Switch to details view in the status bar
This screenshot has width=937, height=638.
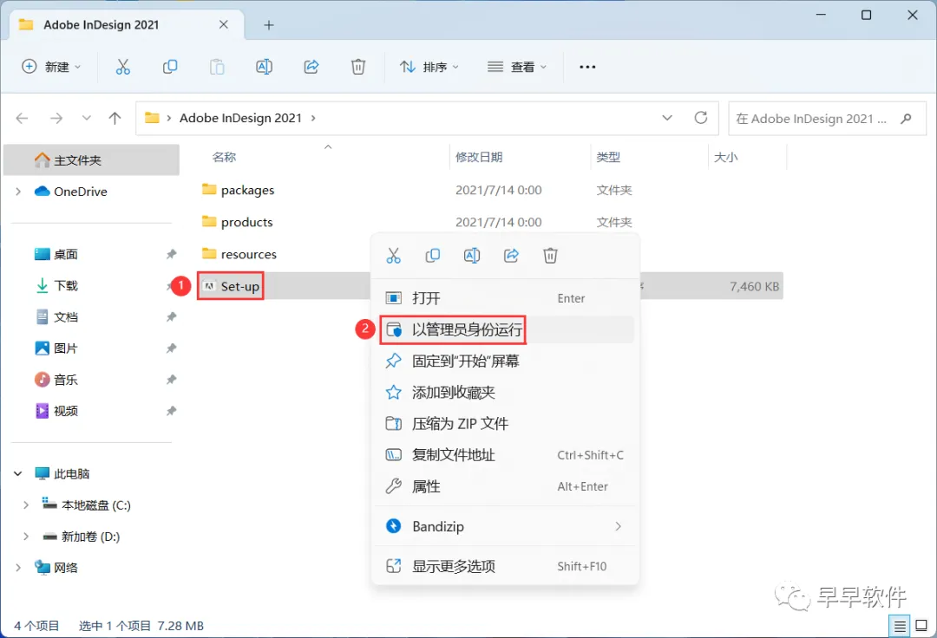pos(900,626)
